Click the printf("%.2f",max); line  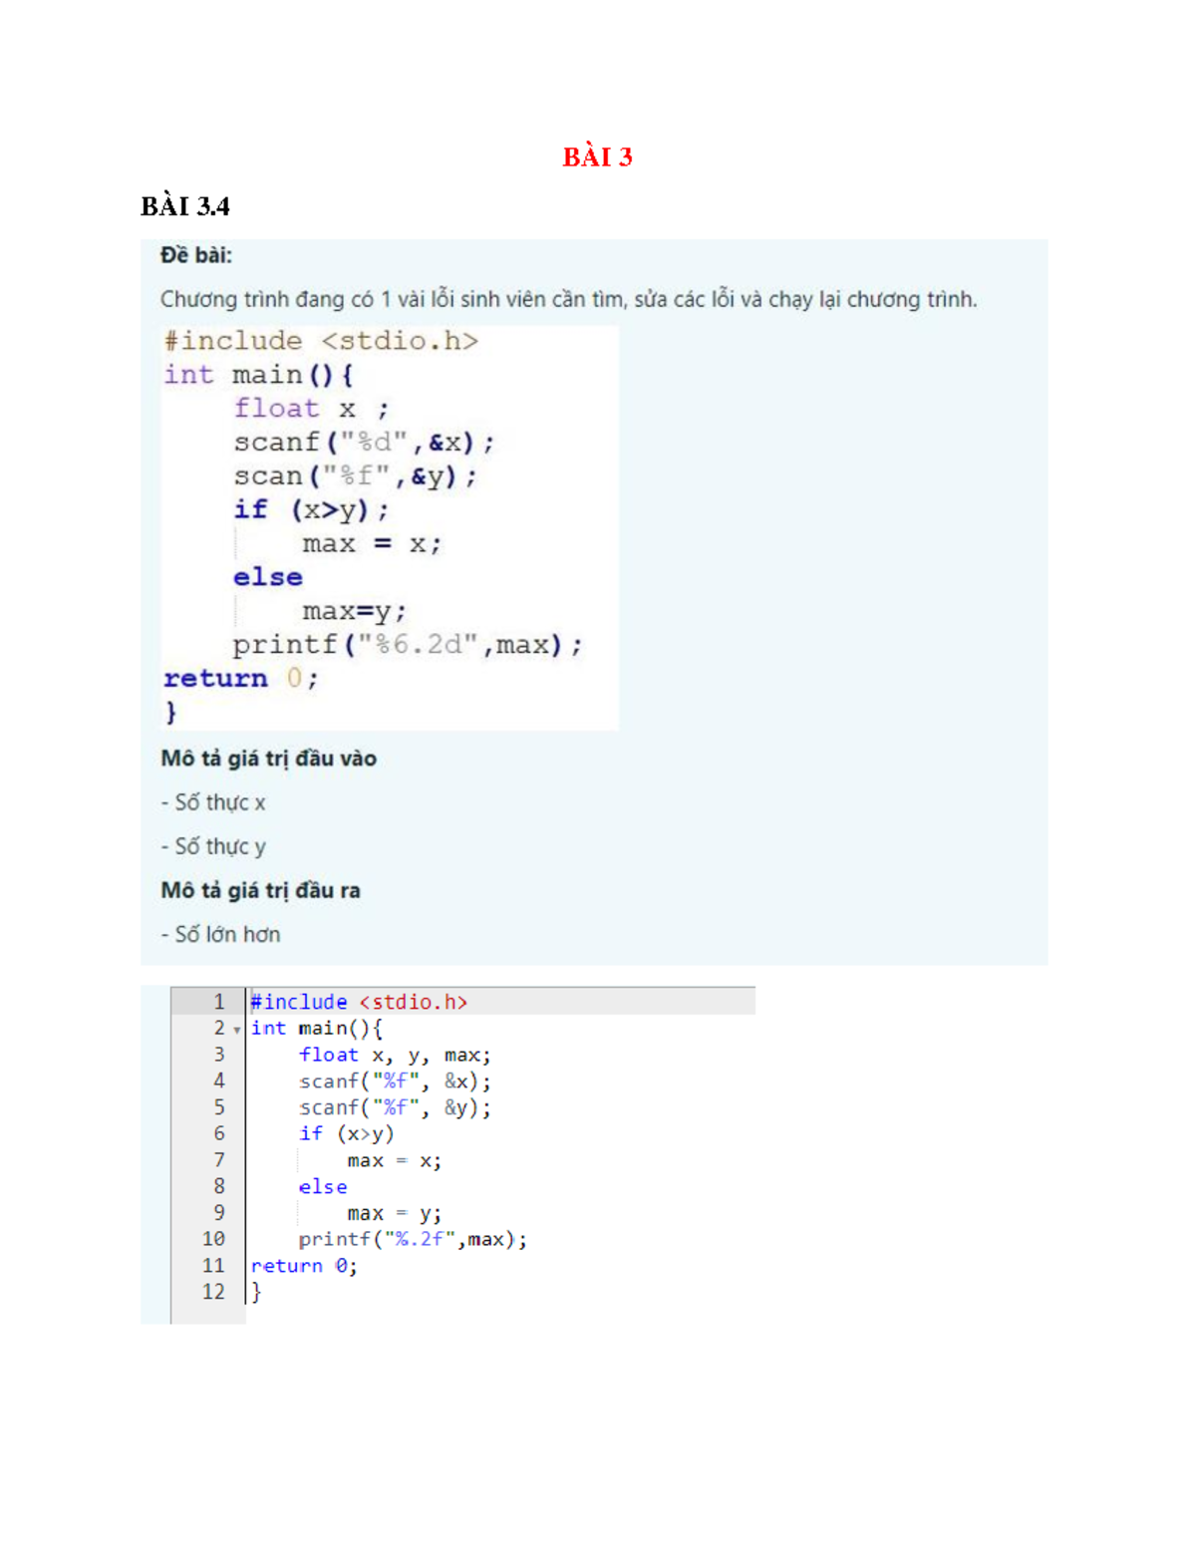(x=412, y=1239)
